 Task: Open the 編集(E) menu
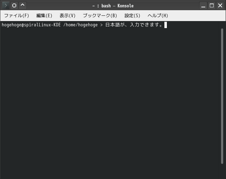(44, 15)
